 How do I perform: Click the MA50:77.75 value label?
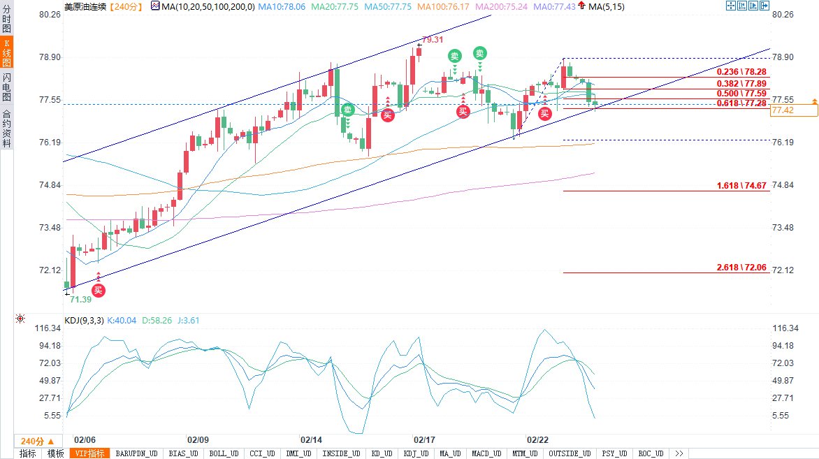click(388, 6)
